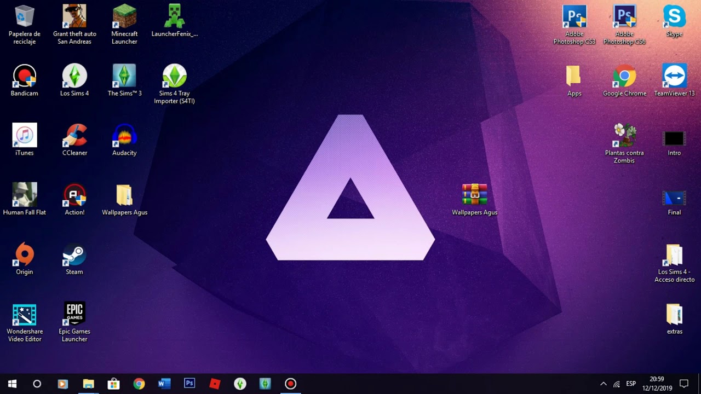Select Grant theft auto San Andreas shortcut
This screenshot has width=701, height=394.
pyautogui.click(x=74, y=25)
